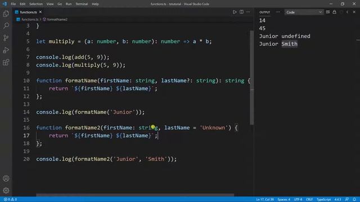The image size is (360, 202).
Task: Run the code with the play icon
Action: [x=235, y=12]
